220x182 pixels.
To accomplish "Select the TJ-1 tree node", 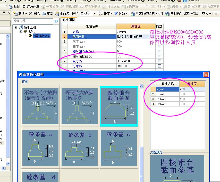I will [32, 31].
